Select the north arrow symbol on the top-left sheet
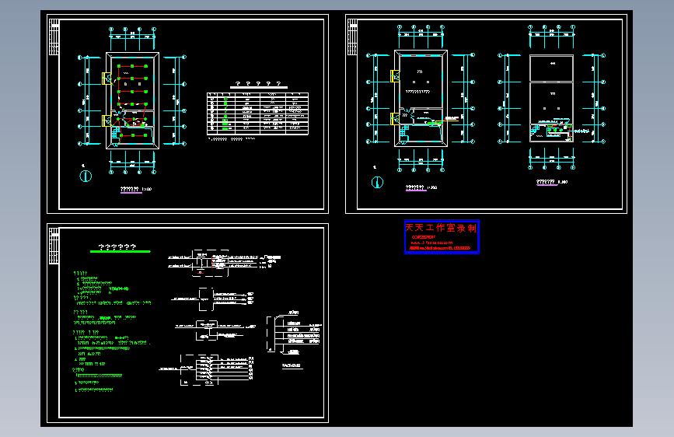 coord(86,176)
